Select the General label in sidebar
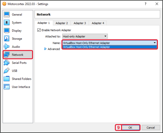Image resolution: width=163 pixels, height=133 pixels. (17, 15)
